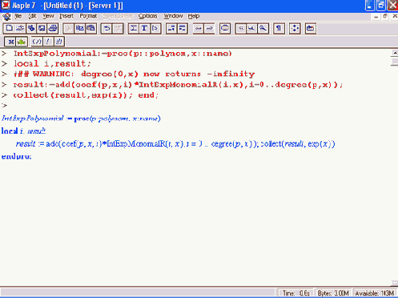Copy selection with the Copy toolbar icon
The height and width of the screenshot is (298, 398).
pos(80,28)
